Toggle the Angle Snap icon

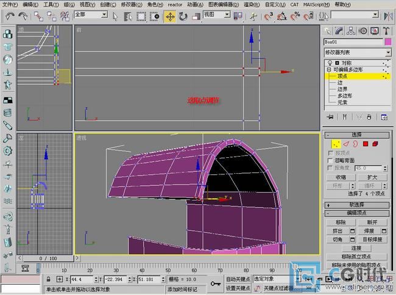click(x=281, y=16)
